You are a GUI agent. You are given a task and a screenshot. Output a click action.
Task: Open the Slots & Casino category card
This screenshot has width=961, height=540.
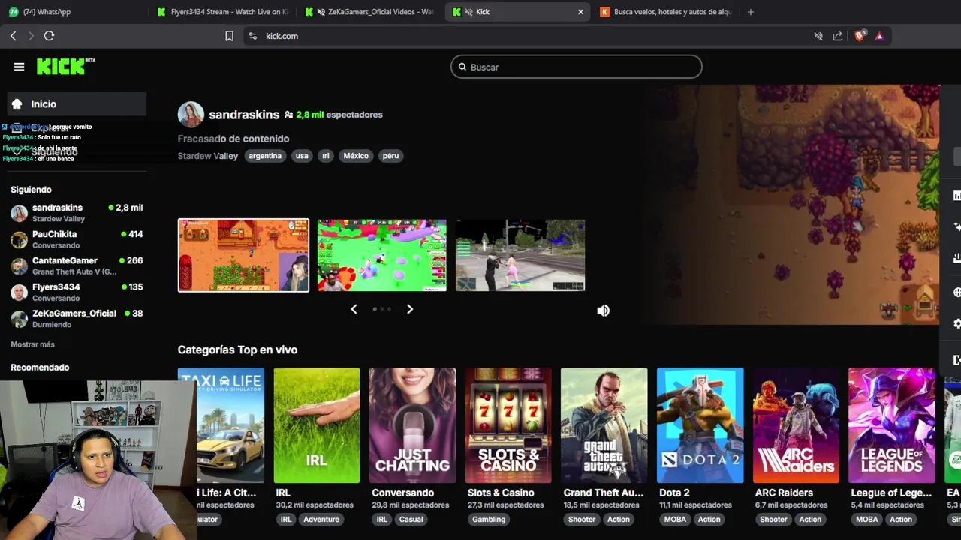pos(508,425)
